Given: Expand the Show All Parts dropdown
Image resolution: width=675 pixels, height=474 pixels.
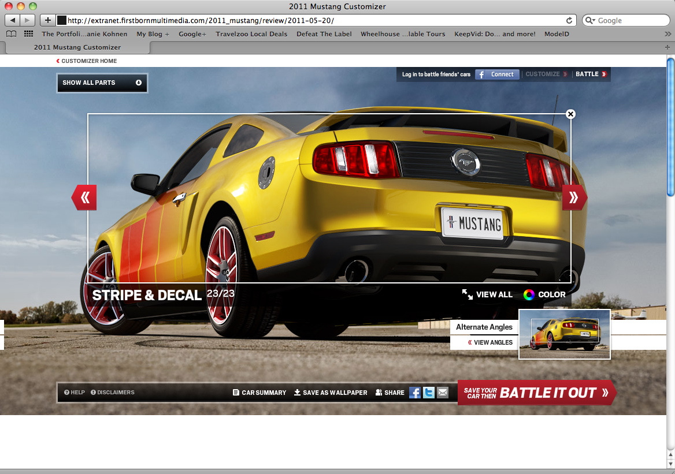Looking at the screenshot, I should (102, 83).
